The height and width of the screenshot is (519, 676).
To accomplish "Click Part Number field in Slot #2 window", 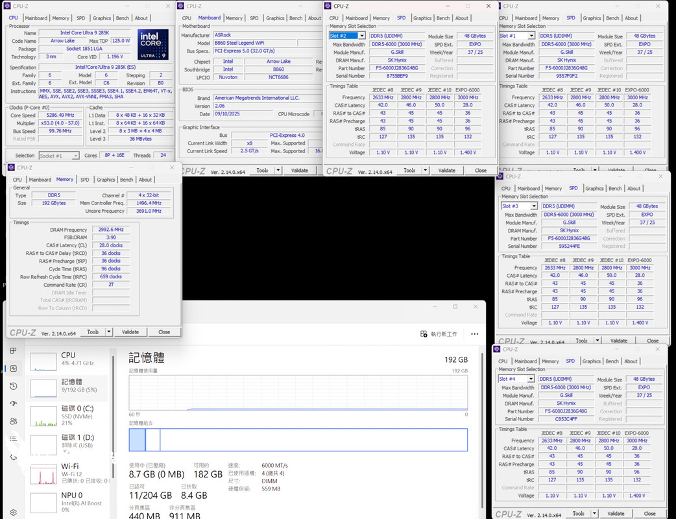I will point(396,68).
